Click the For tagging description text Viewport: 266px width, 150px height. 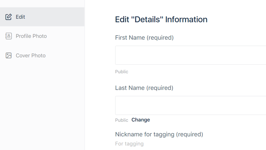[129, 144]
